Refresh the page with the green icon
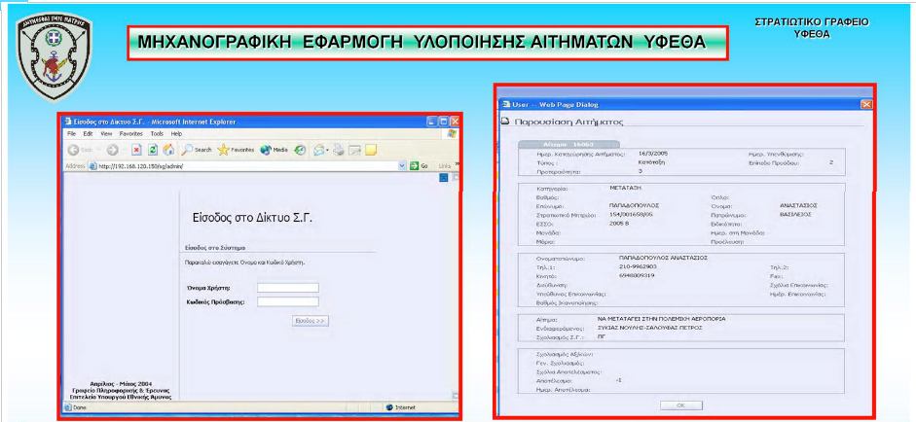This screenshot has height=422, width=916. pos(153,150)
